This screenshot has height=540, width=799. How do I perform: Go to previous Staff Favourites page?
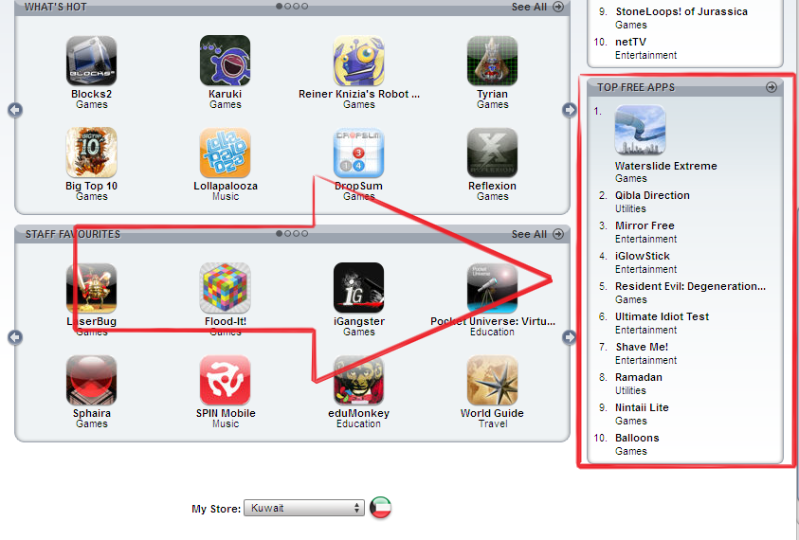15,336
